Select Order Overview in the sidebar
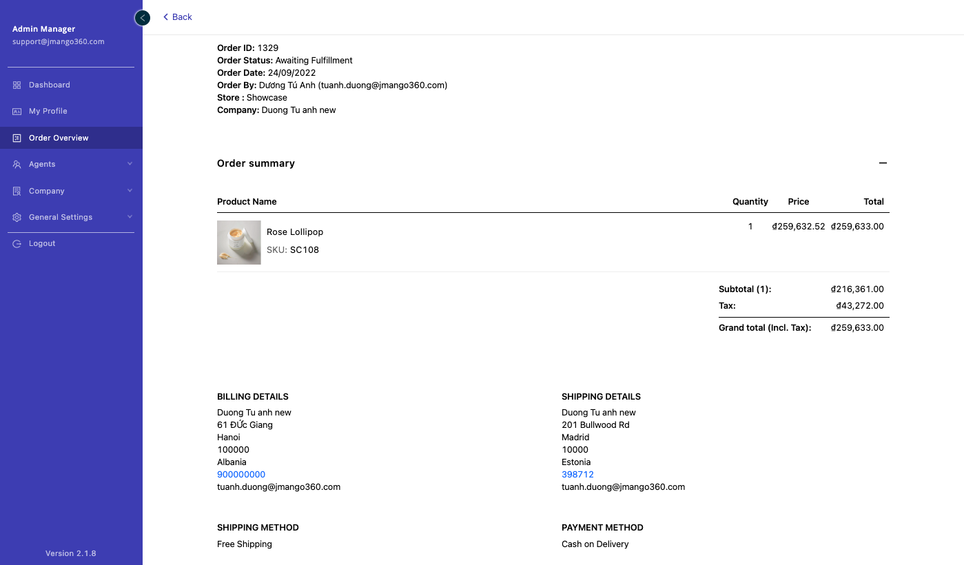The width and height of the screenshot is (964, 565). click(x=59, y=138)
